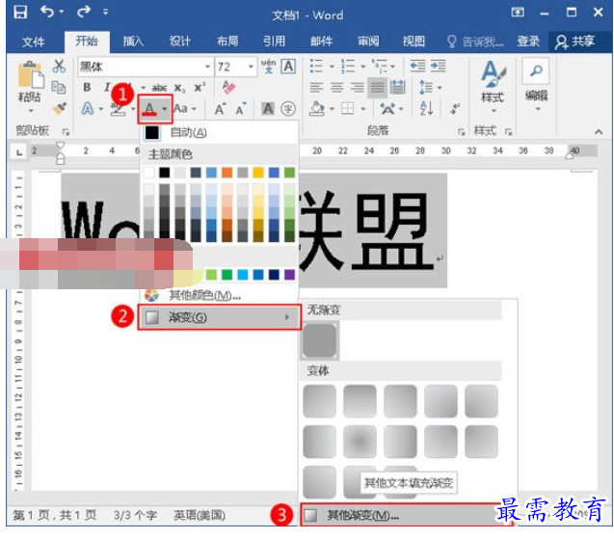Choose 其他颜色(M)... more colors
Viewport: 614px width, 540px height.
(x=220, y=295)
